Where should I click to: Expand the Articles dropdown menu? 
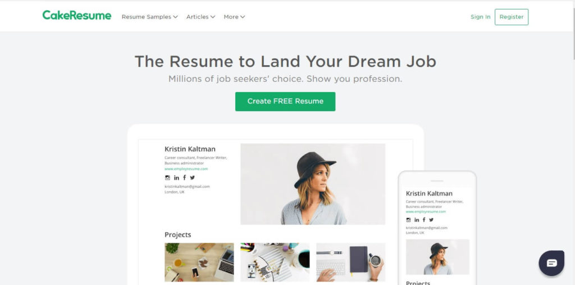[x=200, y=17]
